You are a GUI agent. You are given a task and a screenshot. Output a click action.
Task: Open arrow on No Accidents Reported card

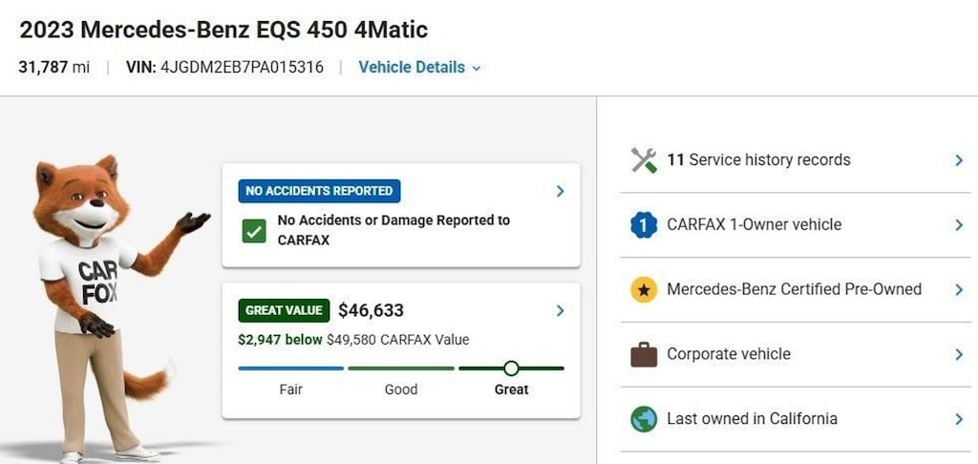[560, 192]
